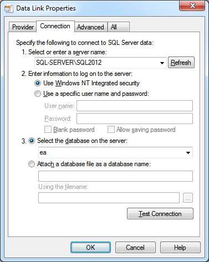Click the Password input field
Image resolution: width=209 pixels, height=262 pixels.
(x=135, y=119)
